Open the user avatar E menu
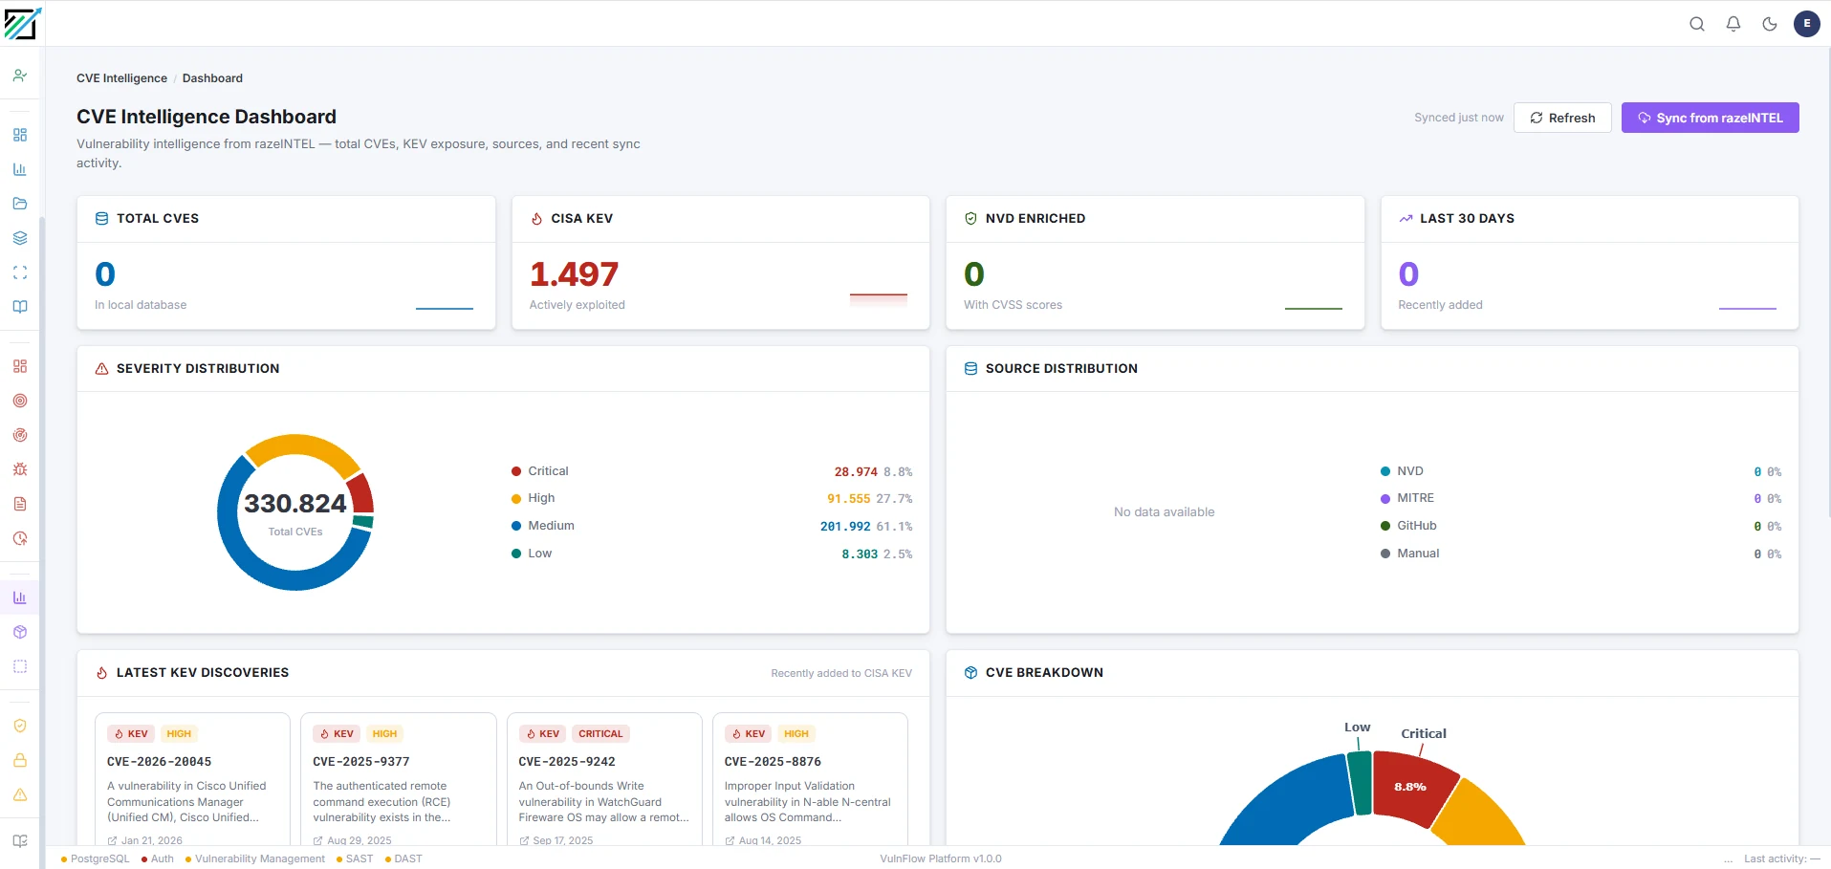Image resolution: width=1831 pixels, height=869 pixels. pos(1807,24)
